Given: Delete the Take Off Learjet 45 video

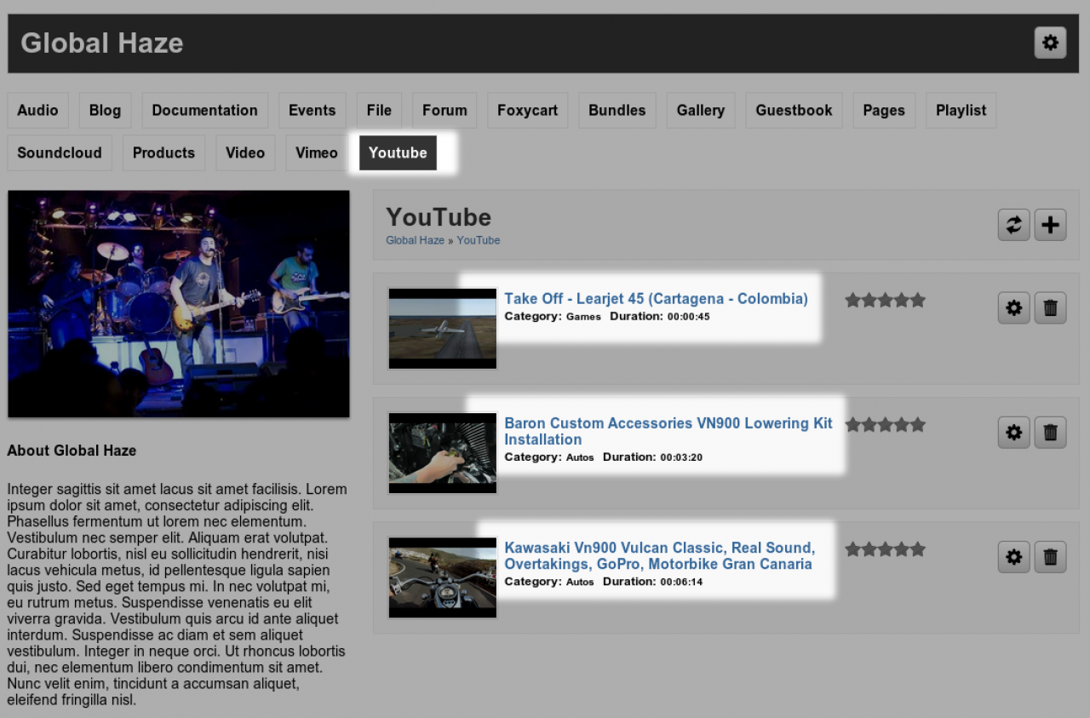Looking at the screenshot, I should [1050, 308].
